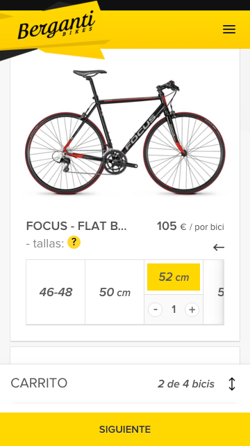Select the 46-48 size option
The image size is (250, 446).
tap(56, 292)
